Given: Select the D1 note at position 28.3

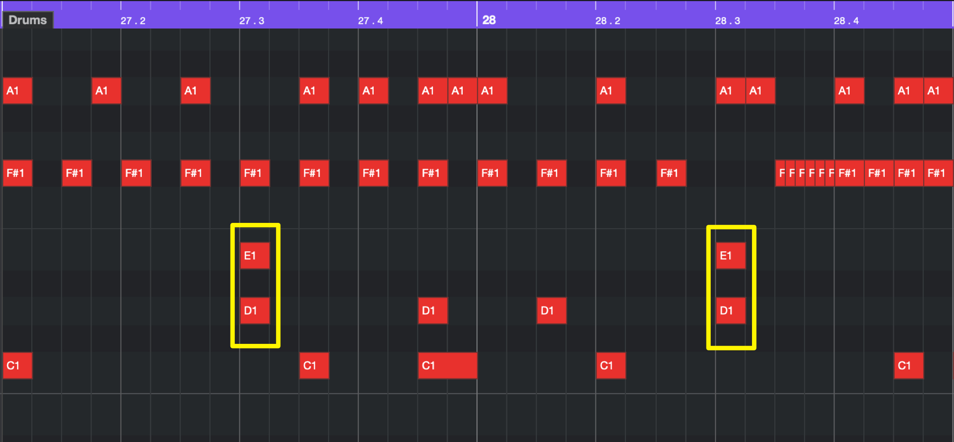Looking at the screenshot, I should [x=731, y=311].
